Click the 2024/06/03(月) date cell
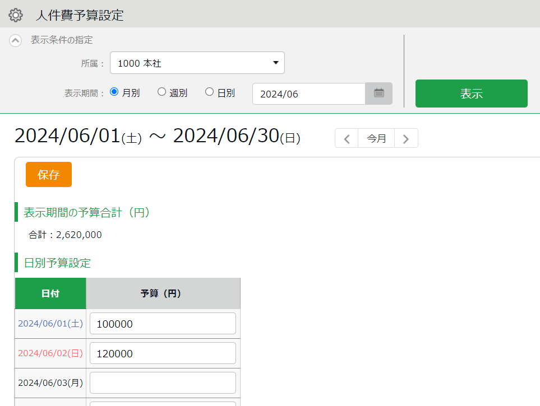The width and height of the screenshot is (540, 406). coord(50,383)
